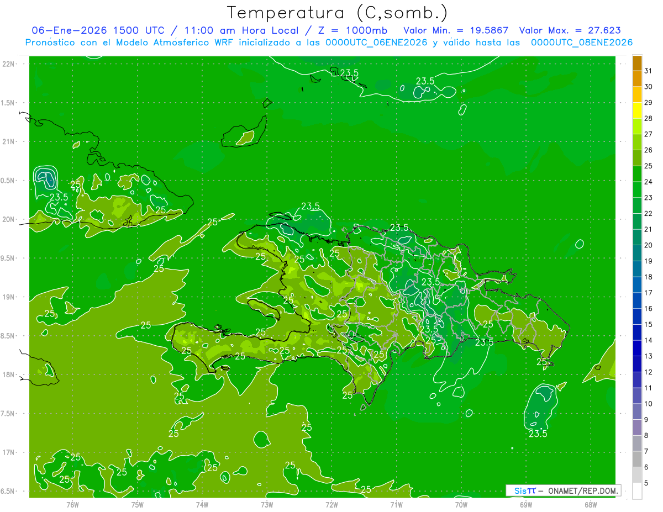Click the legend value "5"
Screen dimensions: 663x512
[x=646, y=483]
